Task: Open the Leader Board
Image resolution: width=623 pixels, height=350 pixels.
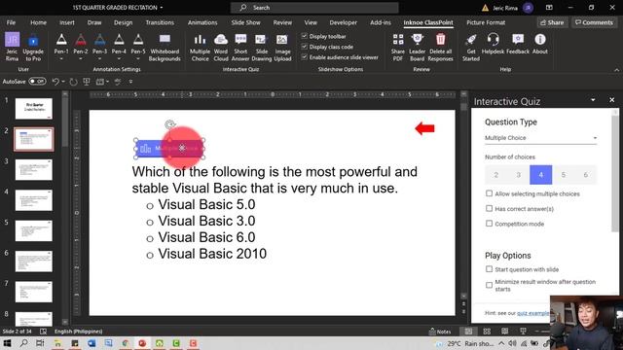Action: pos(417,48)
